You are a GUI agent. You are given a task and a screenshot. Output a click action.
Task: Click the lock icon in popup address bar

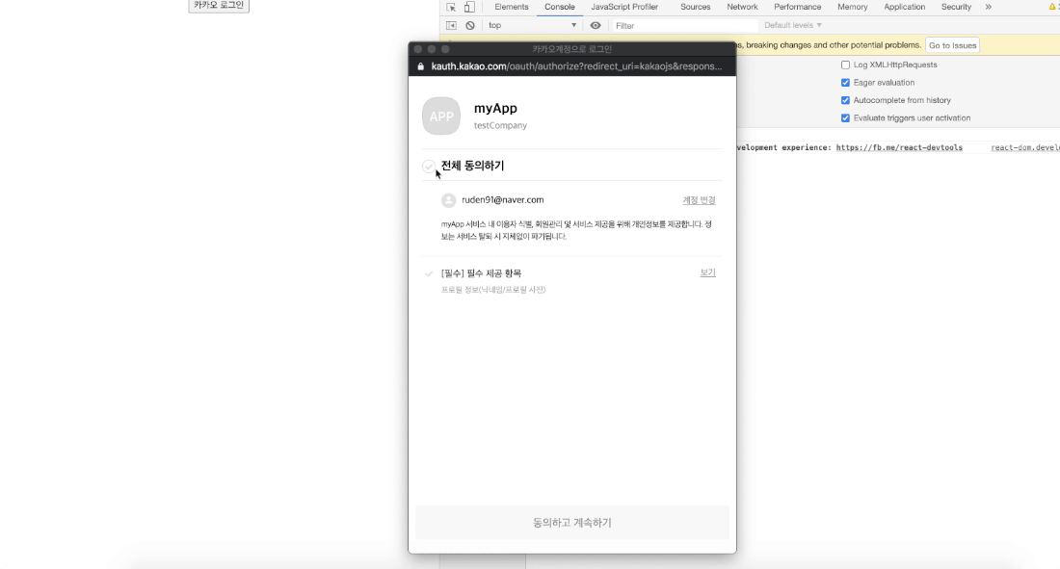(x=420, y=66)
